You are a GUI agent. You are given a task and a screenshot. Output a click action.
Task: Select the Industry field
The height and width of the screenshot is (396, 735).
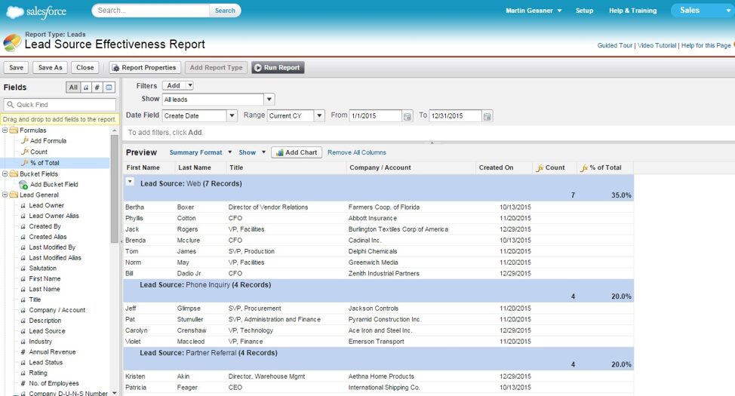click(40, 342)
